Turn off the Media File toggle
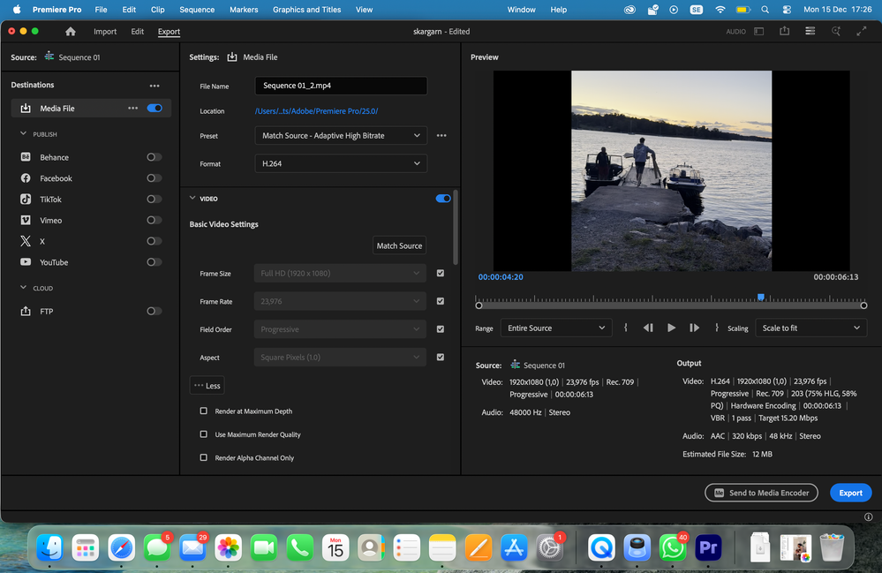The width and height of the screenshot is (882, 573). [x=155, y=109]
